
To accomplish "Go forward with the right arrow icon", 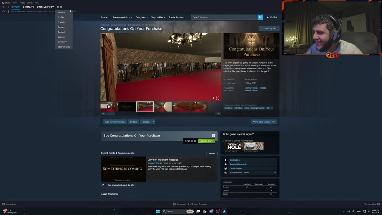I will 8,7.
